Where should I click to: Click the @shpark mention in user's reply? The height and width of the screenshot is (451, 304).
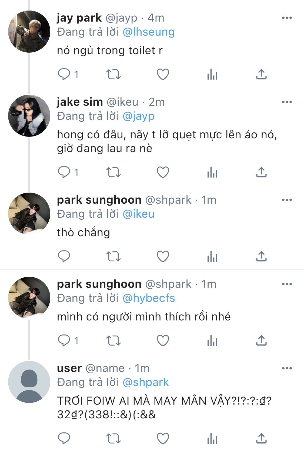click(x=146, y=382)
